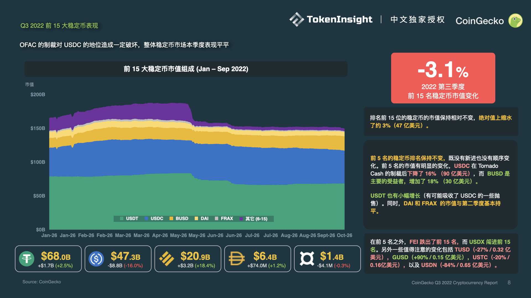Click the Tether USDT coin icon
The width and height of the screenshot is (531, 298).
(x=27, y=259)
